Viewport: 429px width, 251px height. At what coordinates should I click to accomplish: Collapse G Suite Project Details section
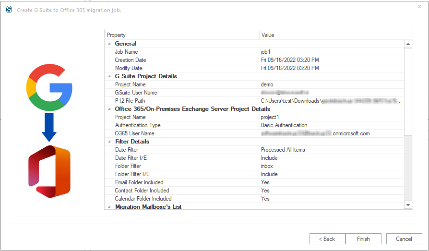click(x=109, y=76)
